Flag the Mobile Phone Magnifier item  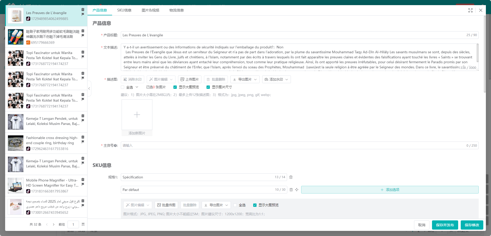(x=83, y=184)
